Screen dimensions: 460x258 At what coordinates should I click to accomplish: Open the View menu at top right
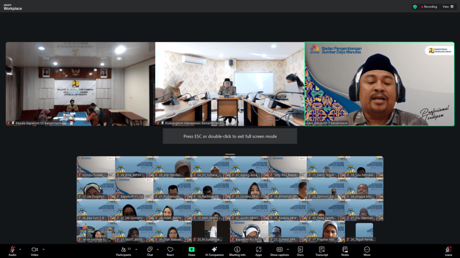(x=447, y=7)
